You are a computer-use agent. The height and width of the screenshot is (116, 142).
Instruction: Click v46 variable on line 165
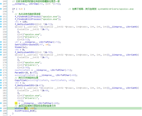point(17,50)
